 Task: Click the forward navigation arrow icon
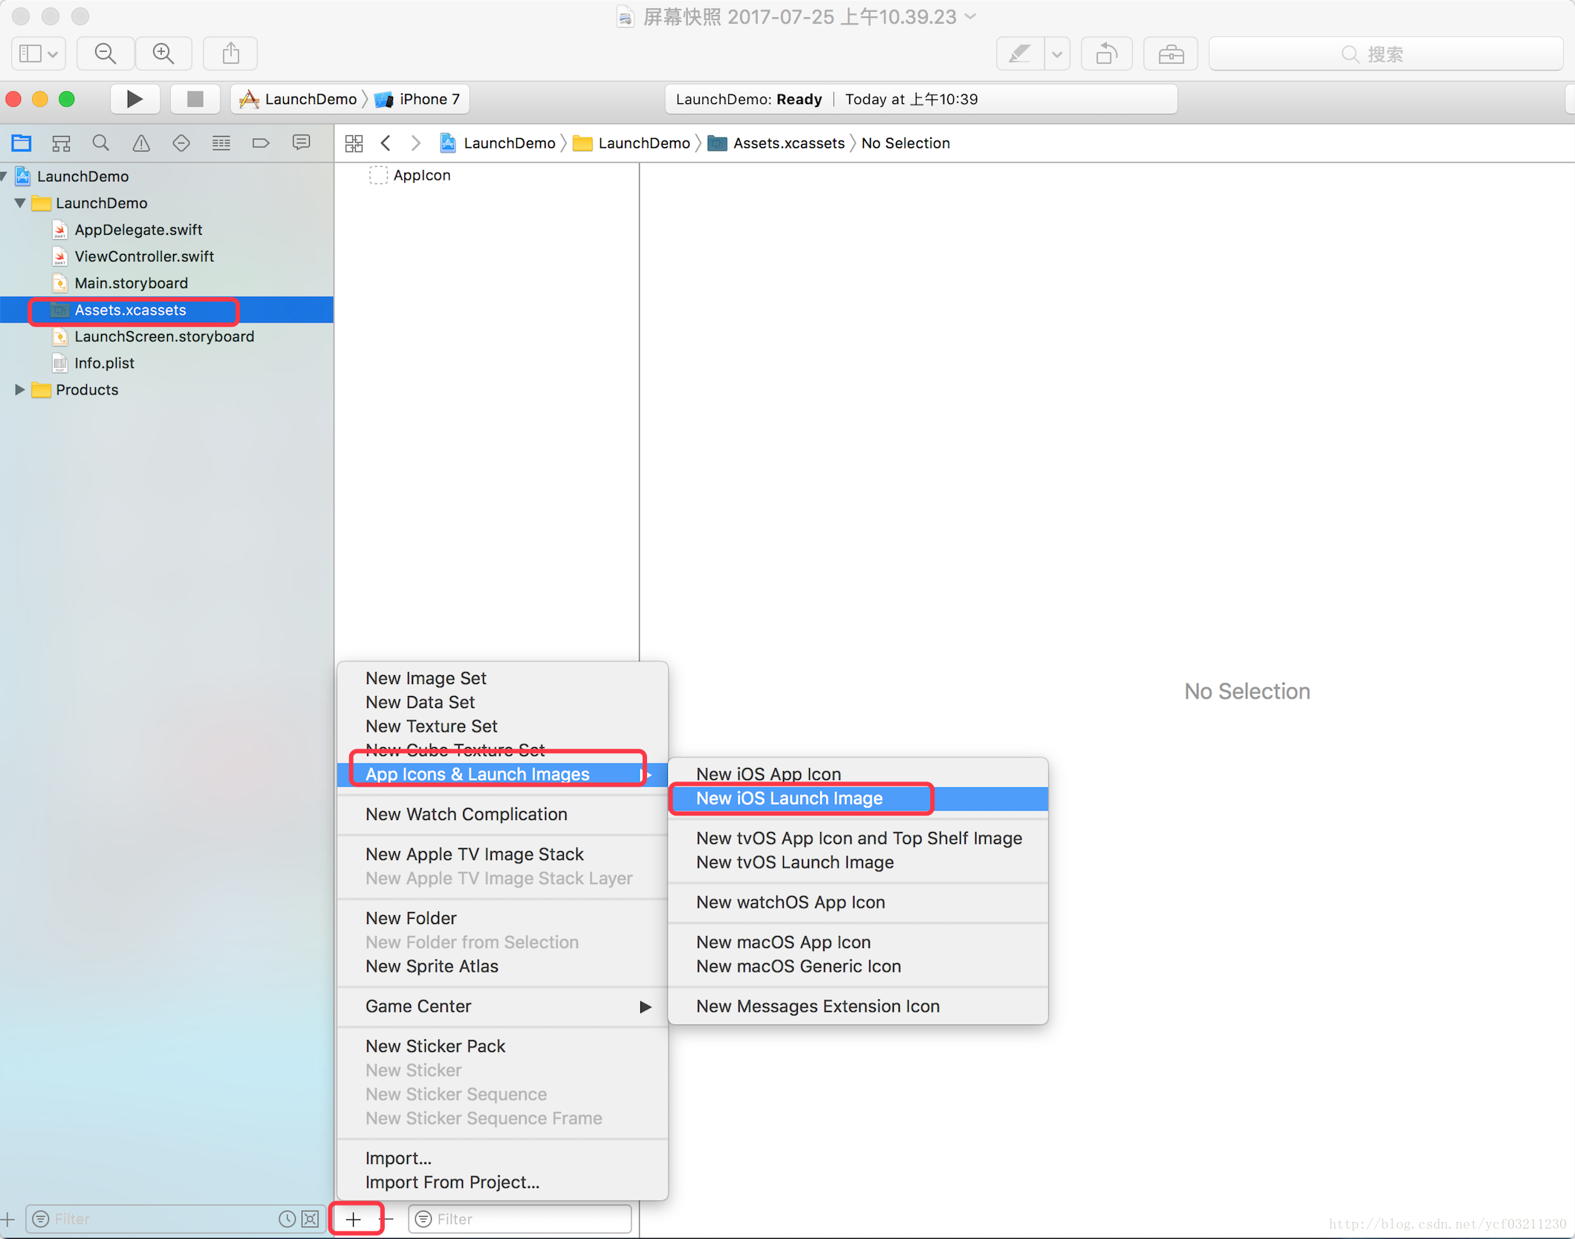coord(417,142)
